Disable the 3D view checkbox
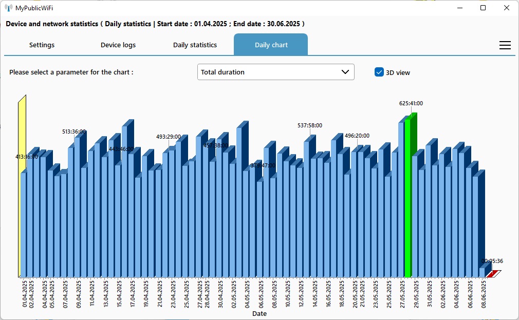The image size is (519, 320). coord(379,72)
